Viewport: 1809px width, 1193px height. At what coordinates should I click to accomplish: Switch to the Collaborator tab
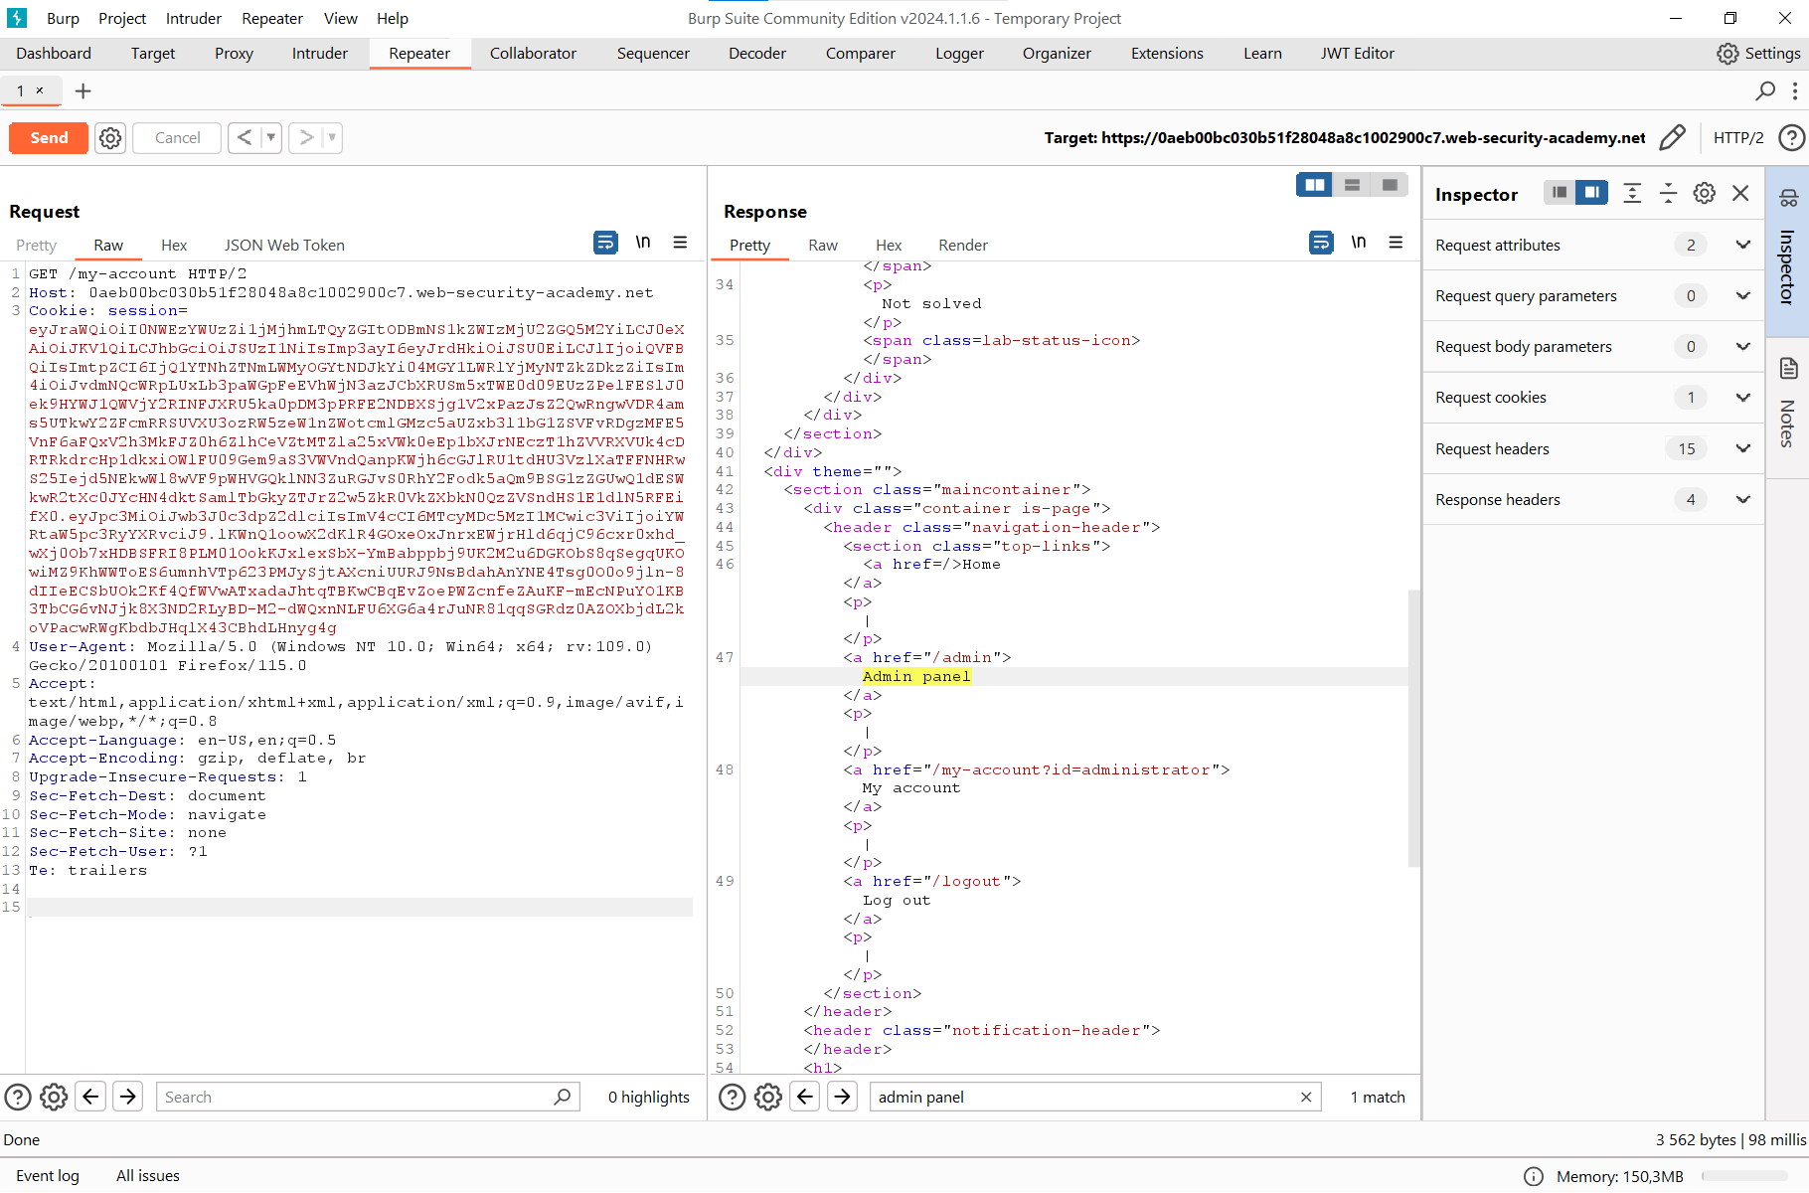click(533, 54)
